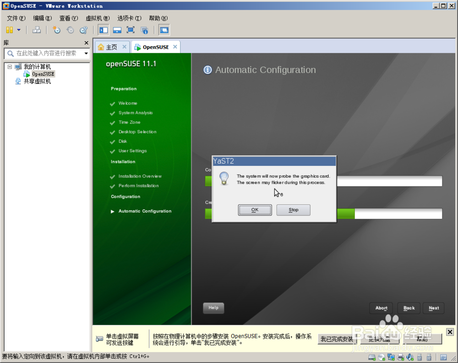Click the 帮助 button in the install bar
Image resolution: width=458 pixels, height=363 pixels.
[x=422, y=339]
